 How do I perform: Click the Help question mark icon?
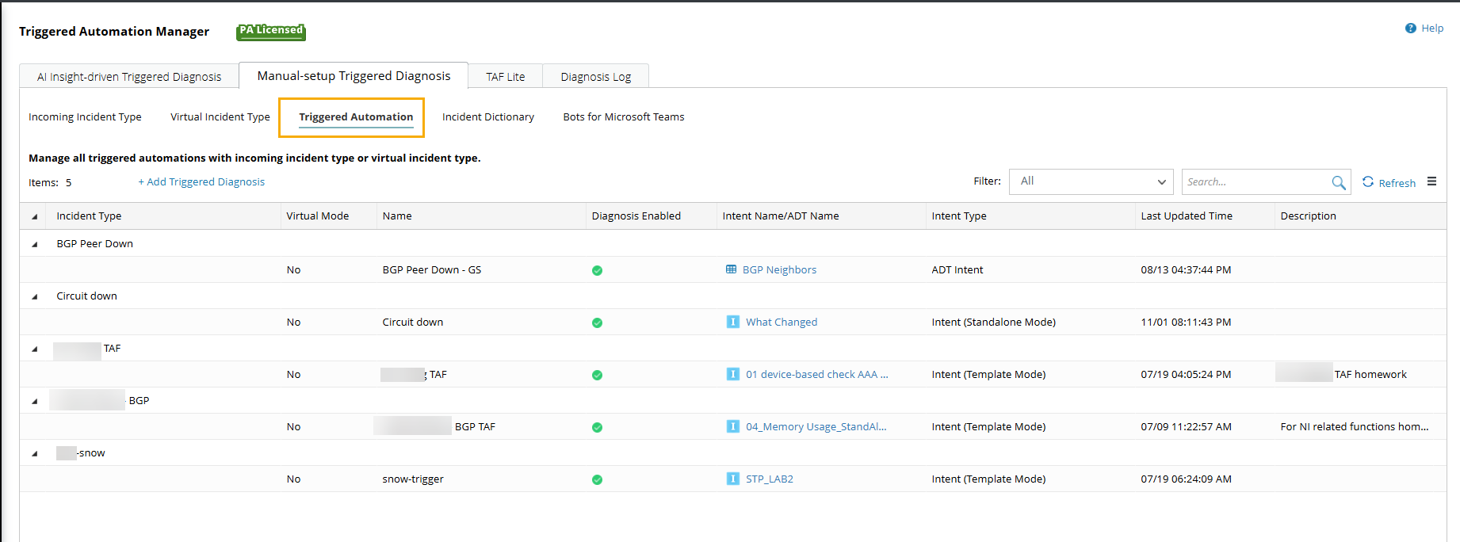pyautogui.click(x=1410, y=29)
